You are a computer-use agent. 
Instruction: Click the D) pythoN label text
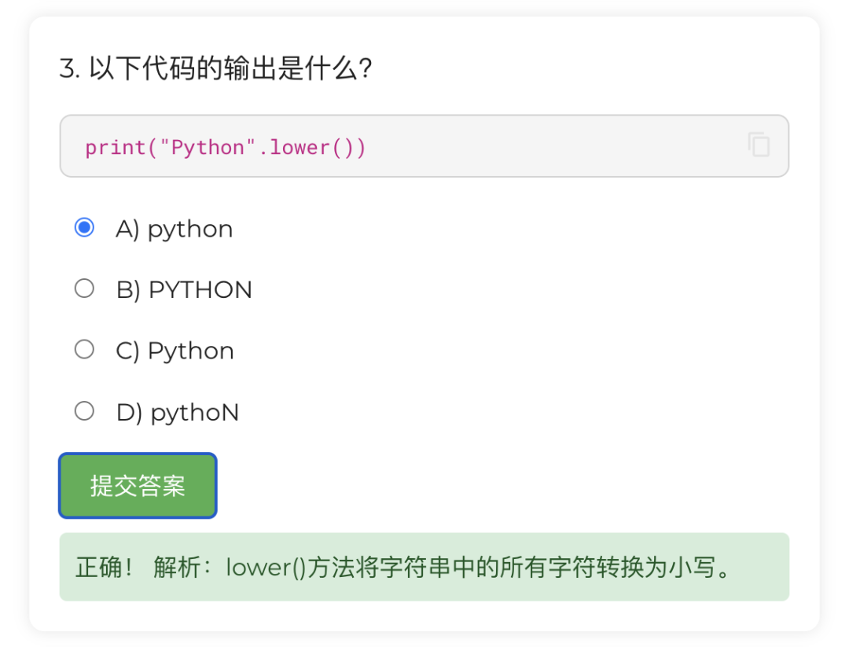(x=176, y=410)
